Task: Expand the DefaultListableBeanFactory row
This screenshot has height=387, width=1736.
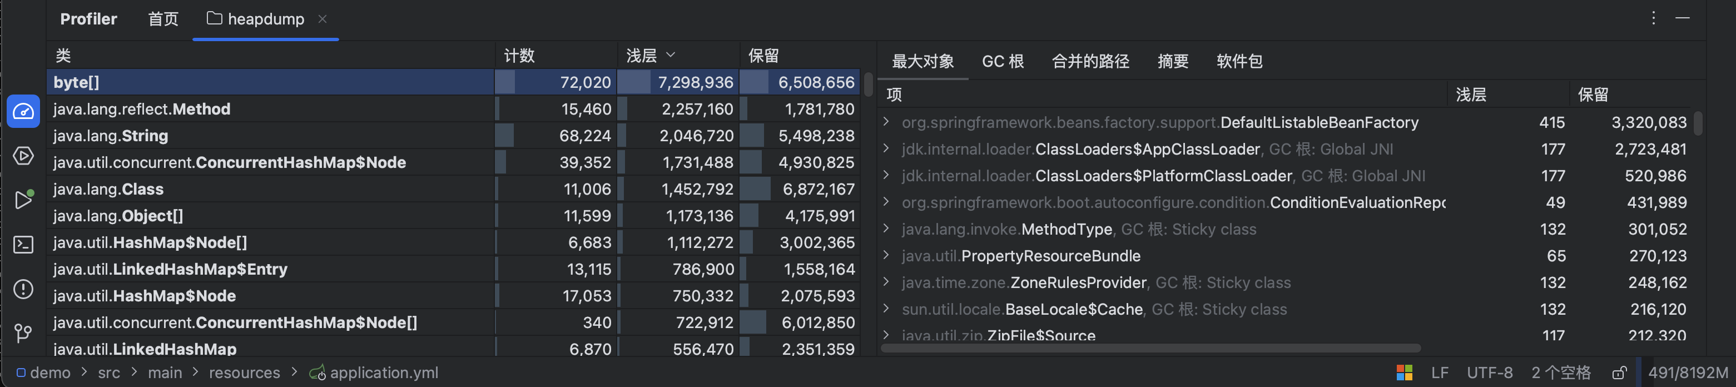Action: [886, 122]
